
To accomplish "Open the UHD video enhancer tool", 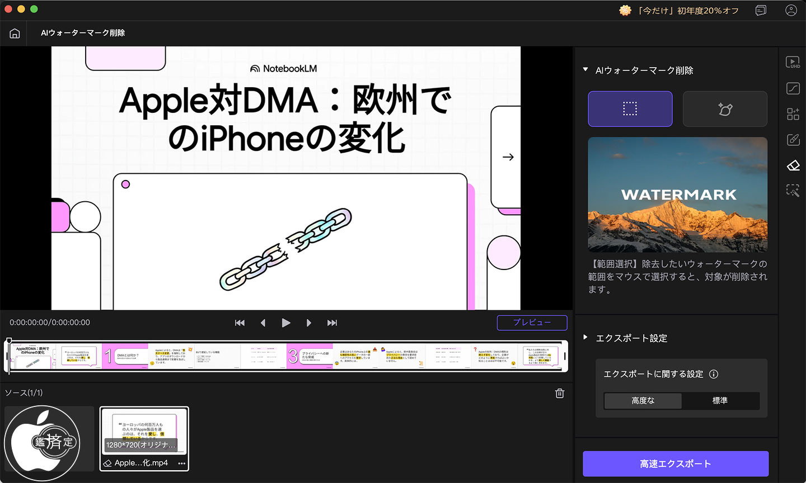I will tap(793, 63).
